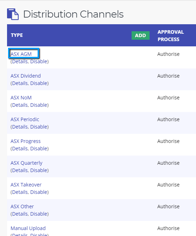Open the ASX Quarterly channel link
This screenshot has width=196, height=236.
26,163
